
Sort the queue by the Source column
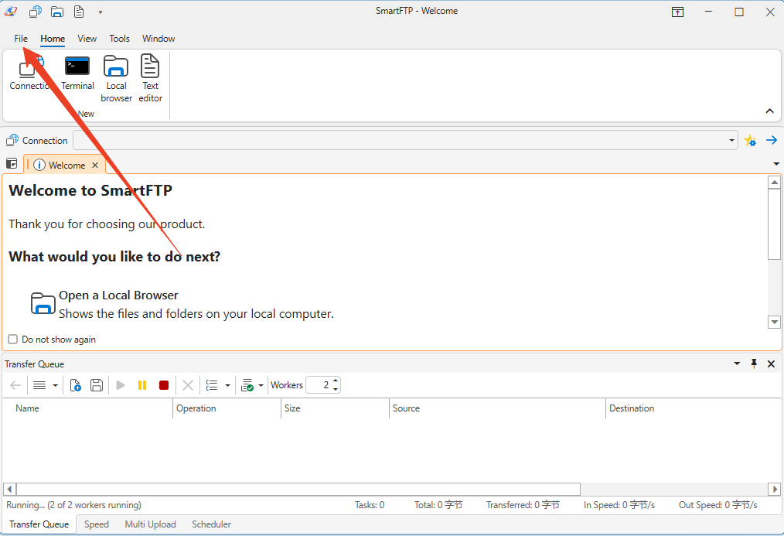click(497, 408)
